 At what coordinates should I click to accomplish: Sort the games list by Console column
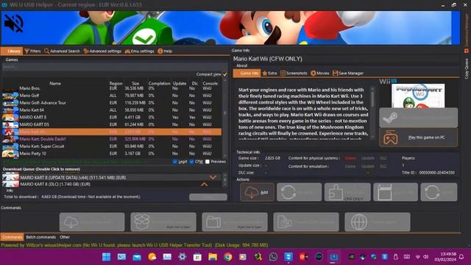[210, 83]
